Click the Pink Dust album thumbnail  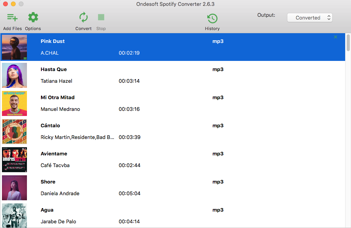[x=14, y=47]
